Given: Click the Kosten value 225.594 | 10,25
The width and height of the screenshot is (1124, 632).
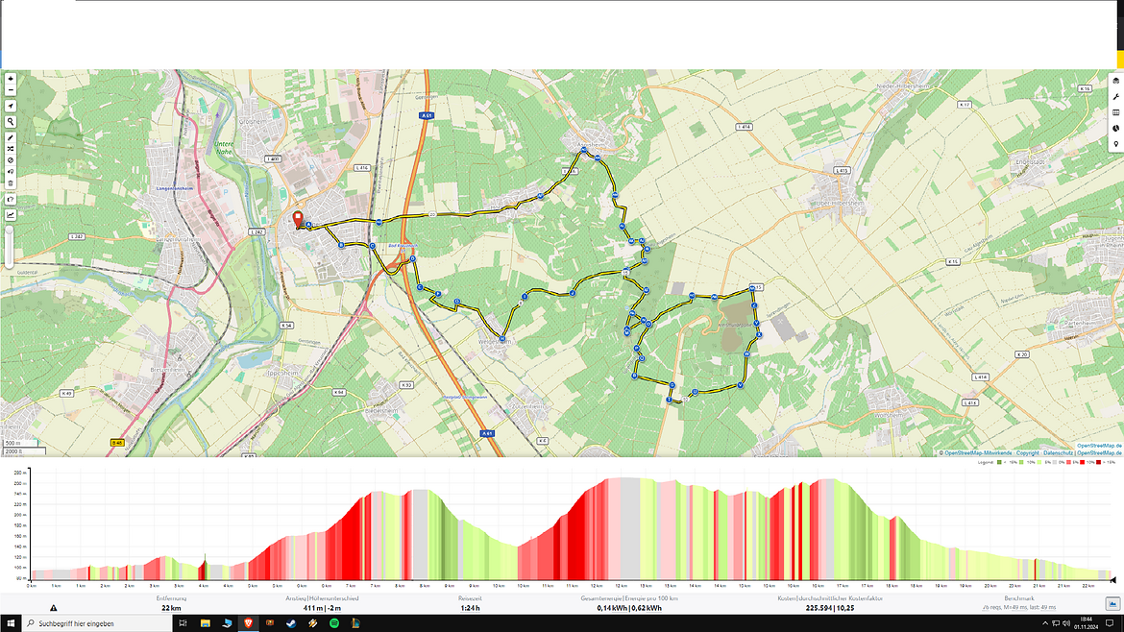Looking at the screenshot, I should point(829,608).
